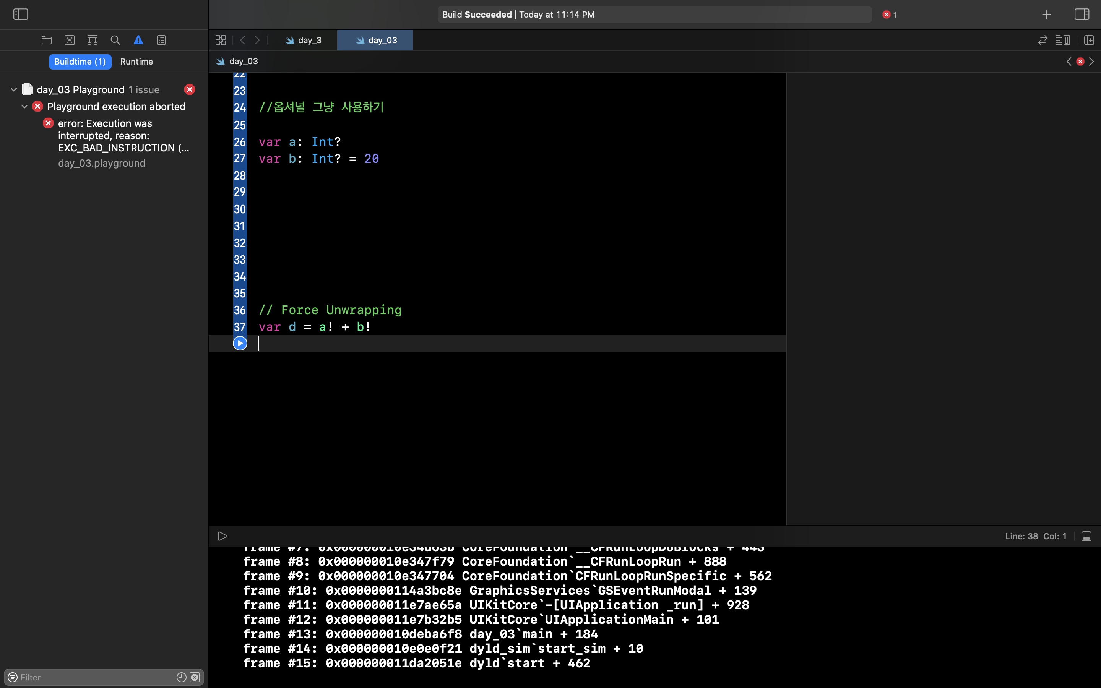The height and width of the screenshot is (688, 1101).
Task: Click code line 37 with force unwrapping
Action: point(315,327)
